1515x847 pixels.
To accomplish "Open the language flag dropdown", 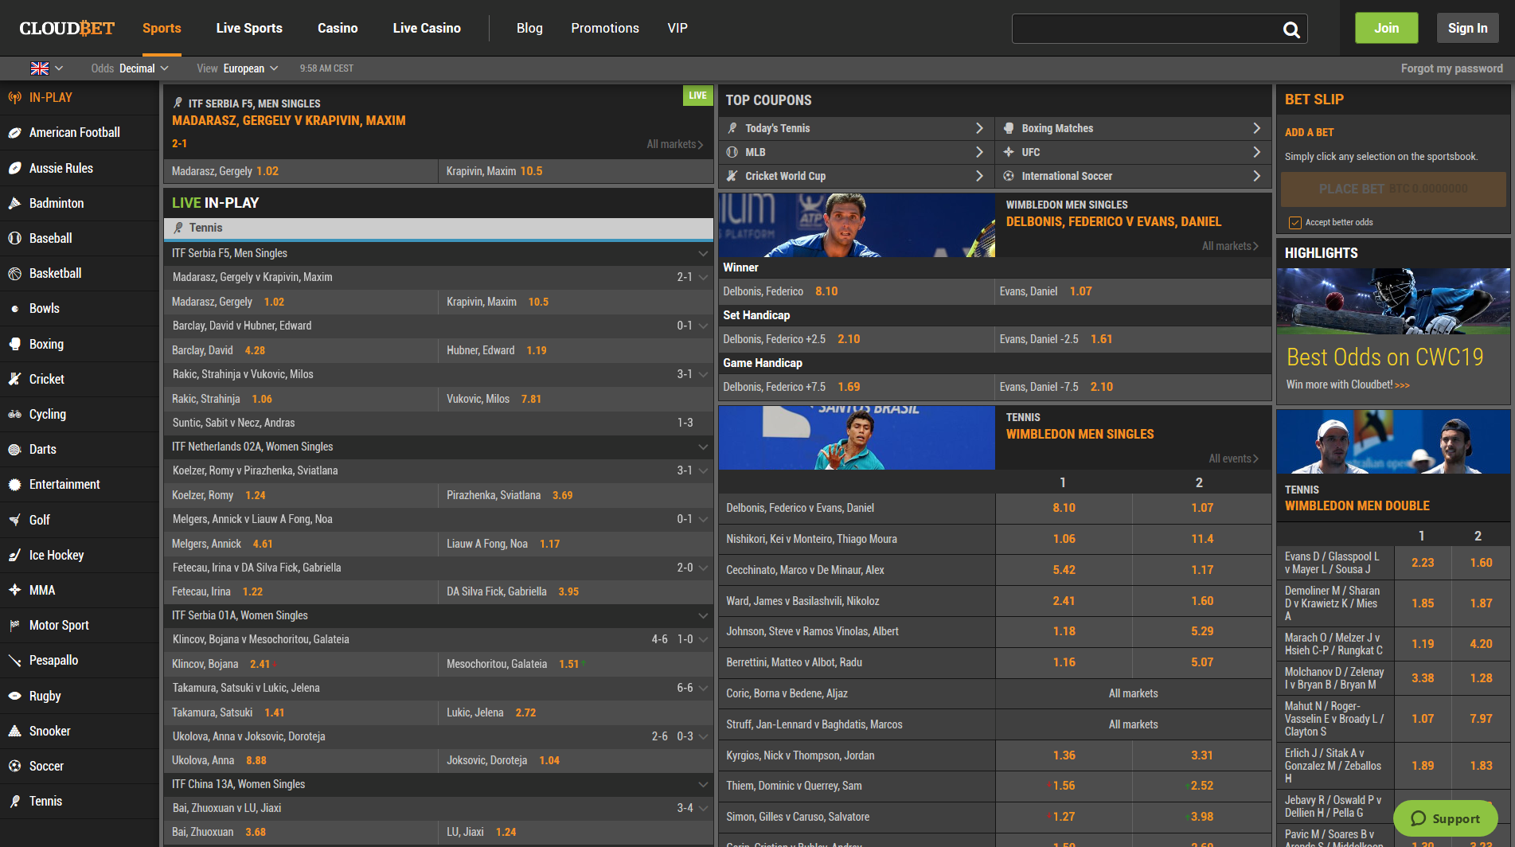I will (46, 68).
